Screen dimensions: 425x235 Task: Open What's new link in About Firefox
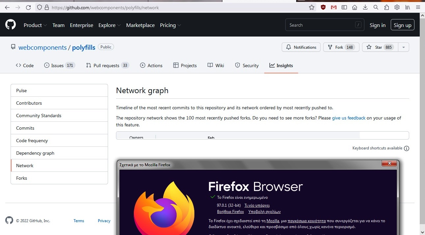[257, 205]
